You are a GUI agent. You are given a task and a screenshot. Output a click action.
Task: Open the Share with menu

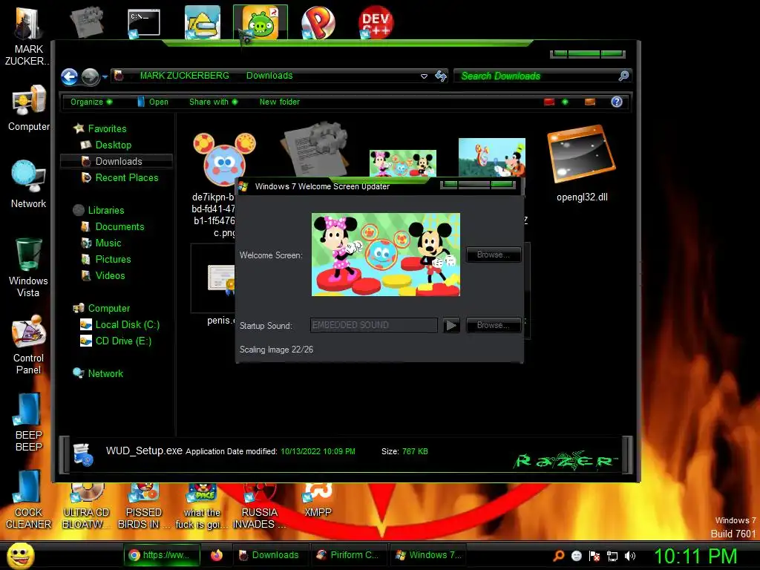coord(213,102)
